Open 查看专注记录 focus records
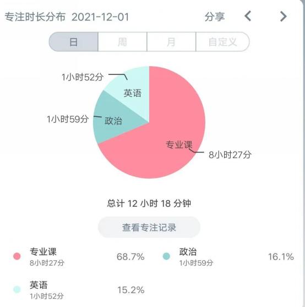Screen dimensions: 305x307 pyautogui.click(x=149, y=227)
